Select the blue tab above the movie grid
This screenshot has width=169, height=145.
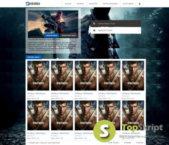(34, 57)
